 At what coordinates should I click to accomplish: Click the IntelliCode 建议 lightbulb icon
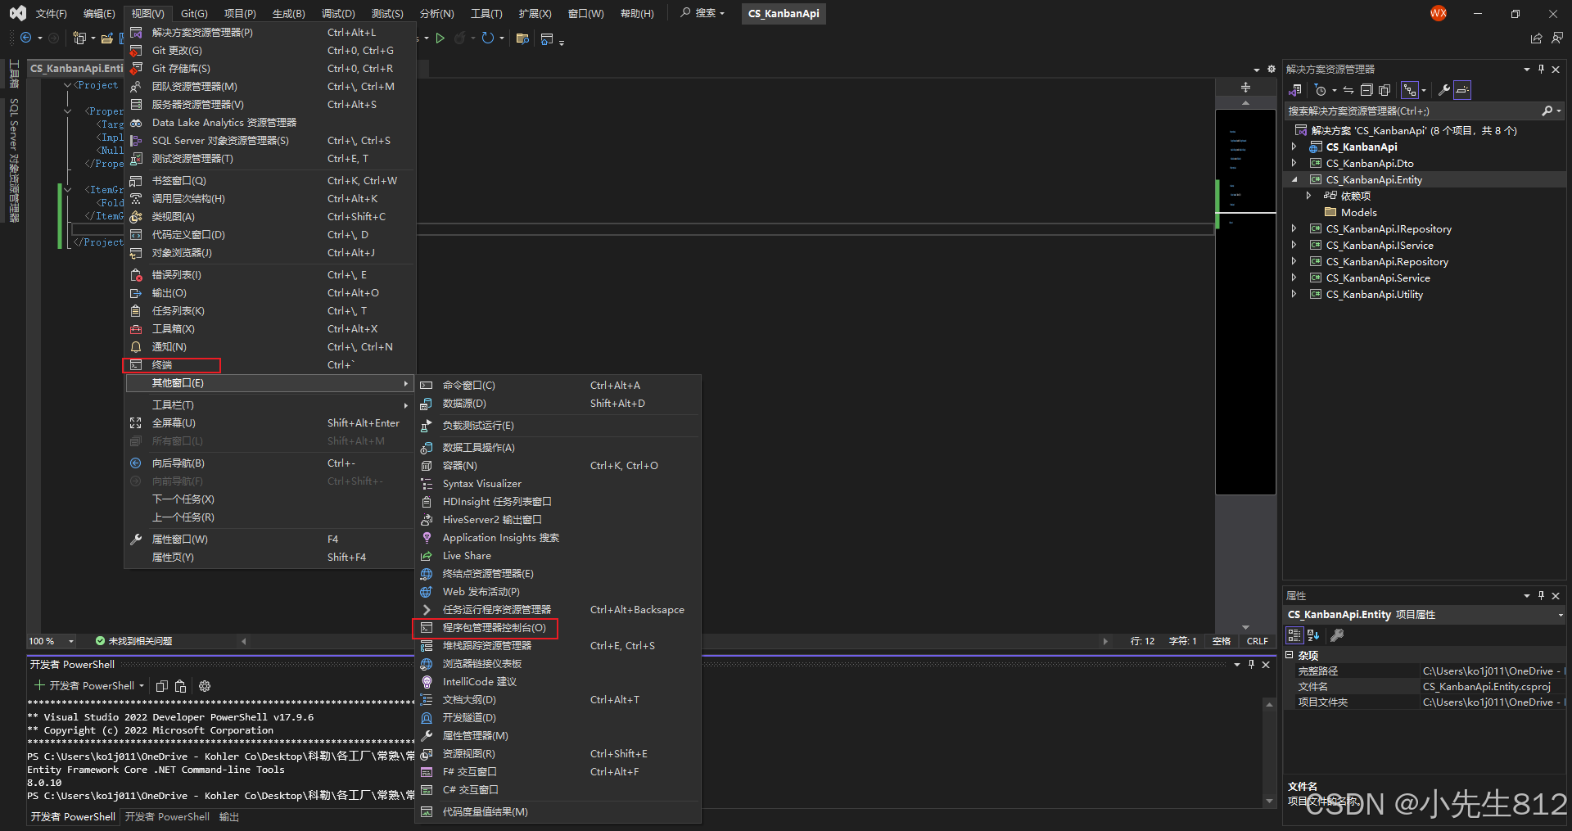click(x=427, y=682)
